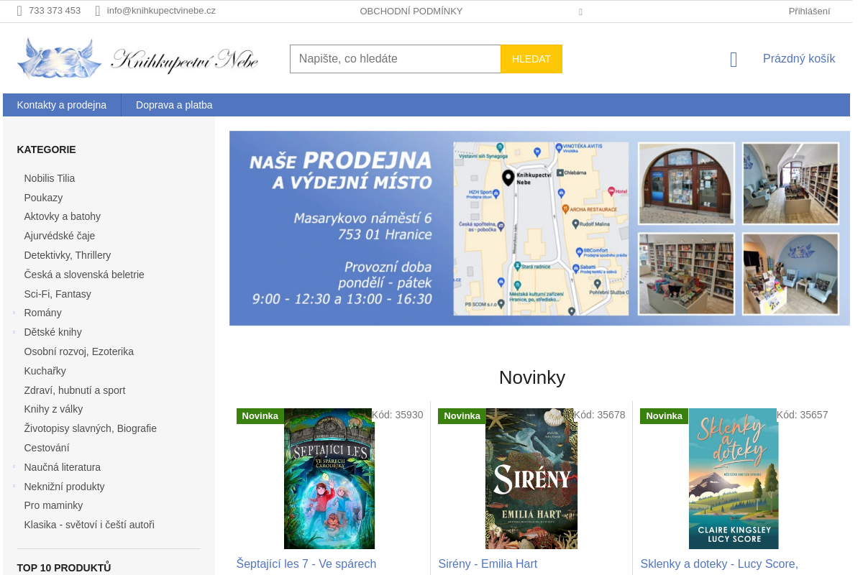The image size is (863, 575).
Task: Open the OBCHODNÍ PODMÍNKY link
Action: coord(411,11)
